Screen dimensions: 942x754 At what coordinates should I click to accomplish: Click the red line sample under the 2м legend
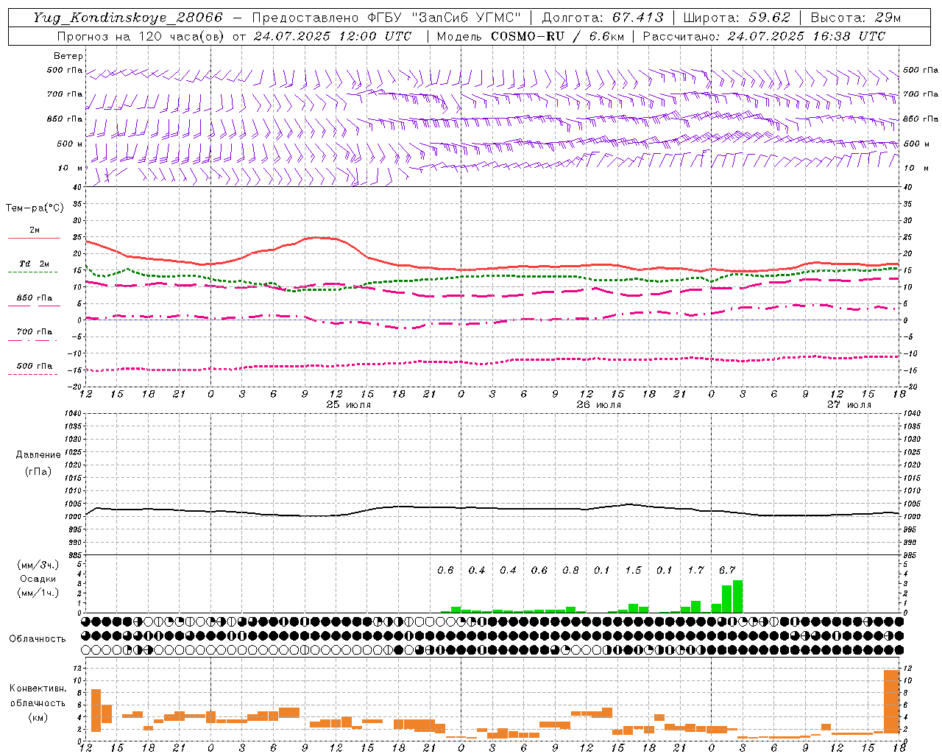click(34, 238)
